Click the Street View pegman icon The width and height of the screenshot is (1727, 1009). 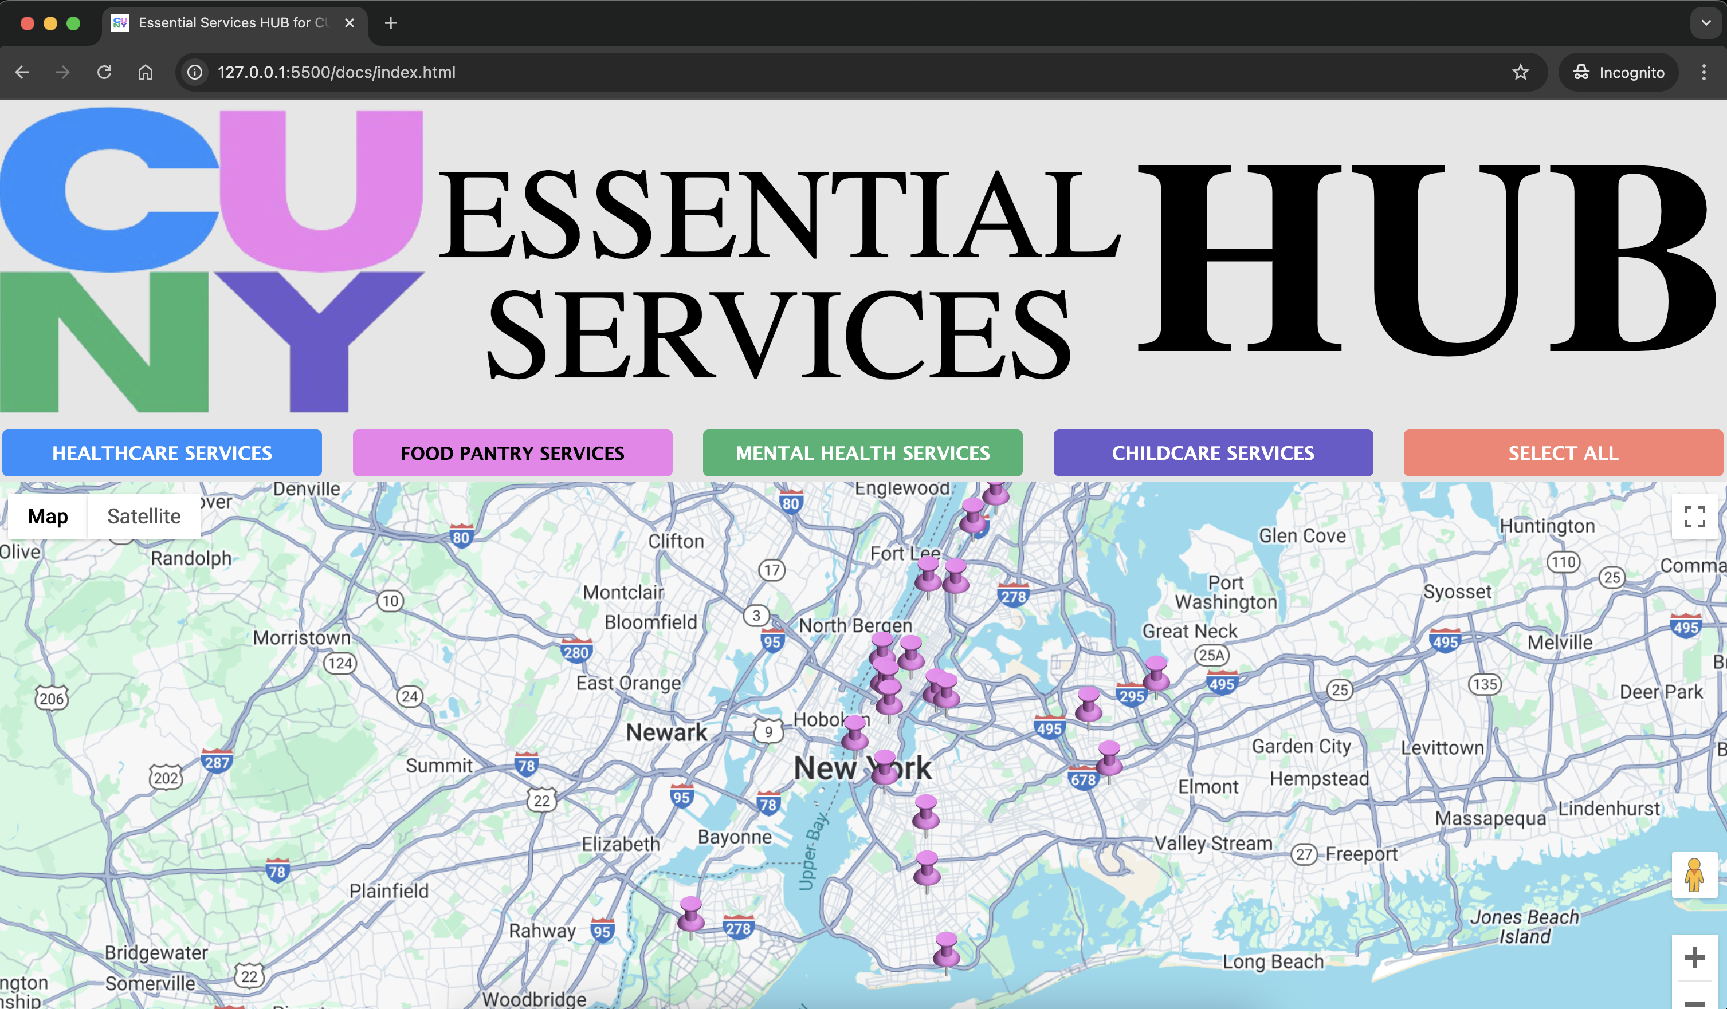pyautogui.click(x=1693, y=875)
